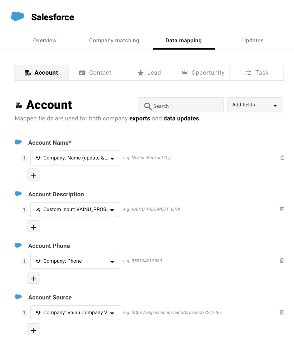The image size is (294, 342).
Task: Select the Lead object tab
Action: point(149,73)
